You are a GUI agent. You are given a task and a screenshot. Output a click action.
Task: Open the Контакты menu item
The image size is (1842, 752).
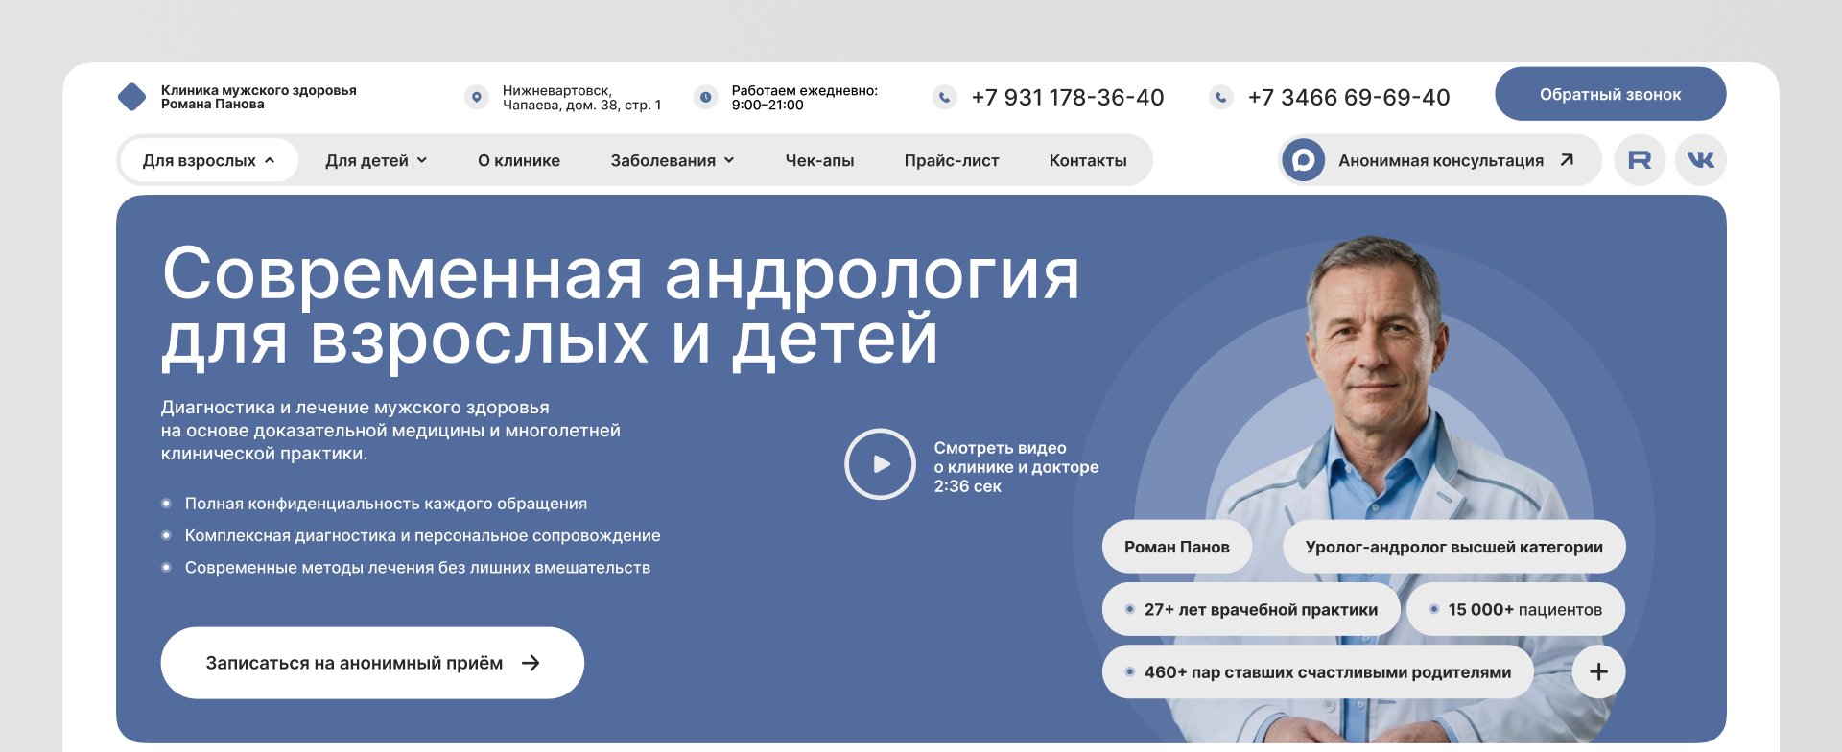point(1088,160)
